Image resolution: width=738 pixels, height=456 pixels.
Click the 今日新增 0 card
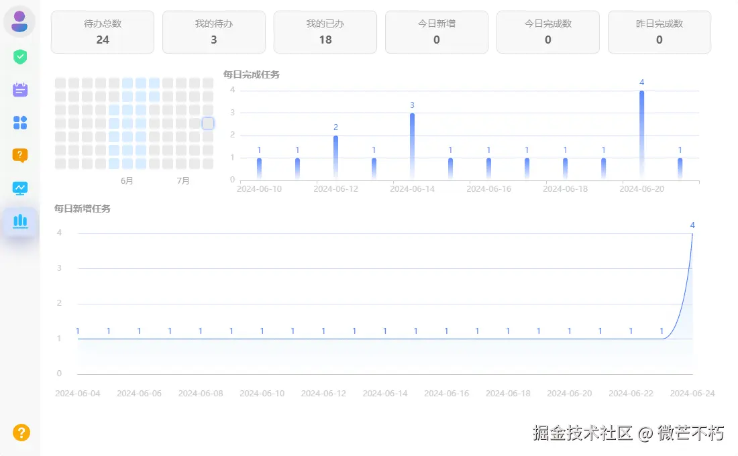point(437,32)
